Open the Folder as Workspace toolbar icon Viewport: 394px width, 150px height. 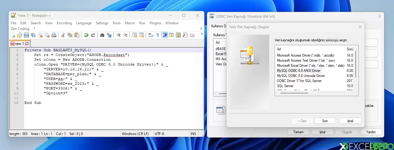click(x=192, y=35)
